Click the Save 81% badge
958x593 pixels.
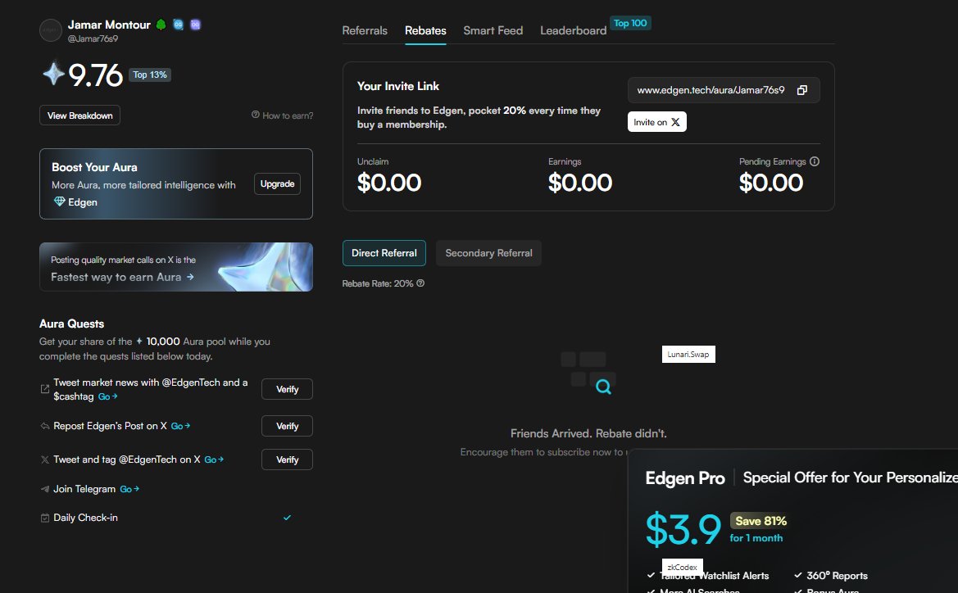760,521
